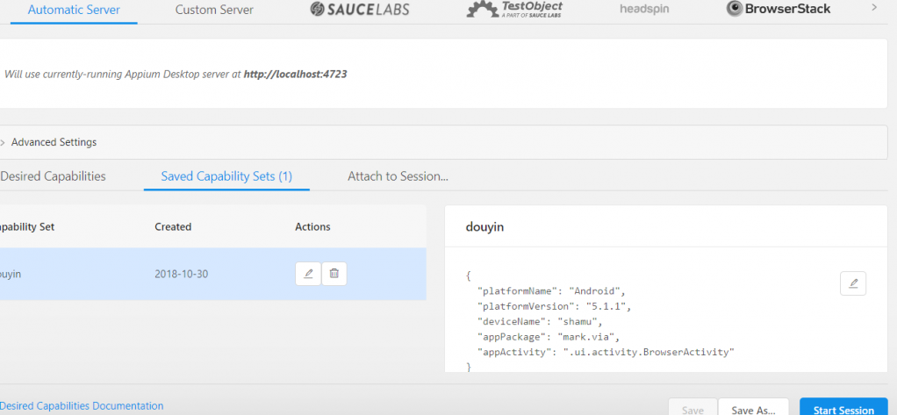The image size is (897, 415).
Task: Switch to the Automatic Server tab
Action: [x=74, y=11]
